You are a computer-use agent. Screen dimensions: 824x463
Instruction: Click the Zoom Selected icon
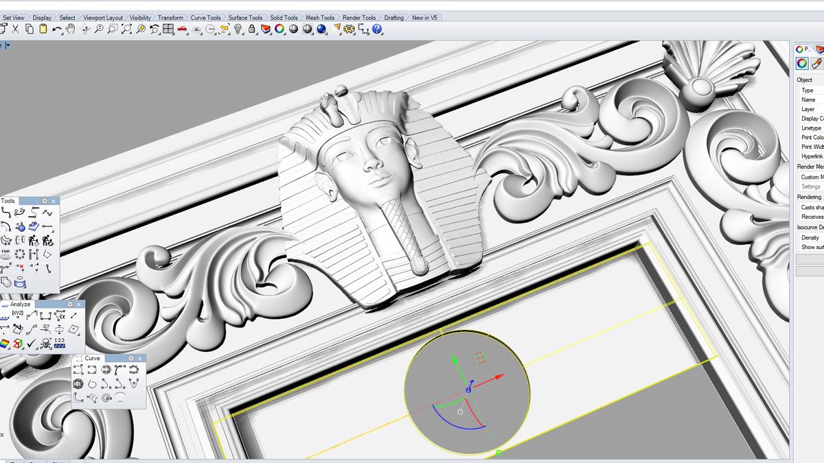coord(140,29)
